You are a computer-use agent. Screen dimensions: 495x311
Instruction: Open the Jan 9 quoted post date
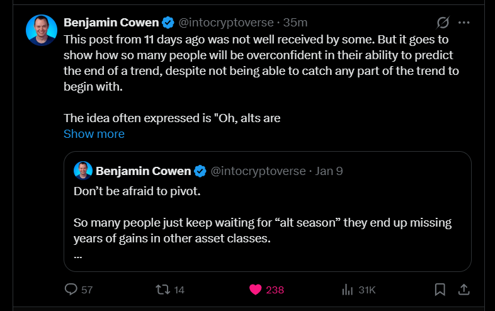point(329,171)
